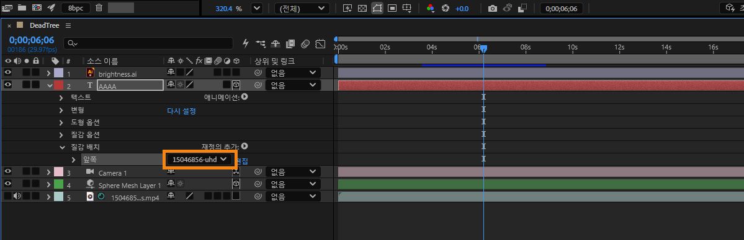Toggle the hide shy layers icon in timeline
Screen dimensions: 744x240
[x=276, y=43]
